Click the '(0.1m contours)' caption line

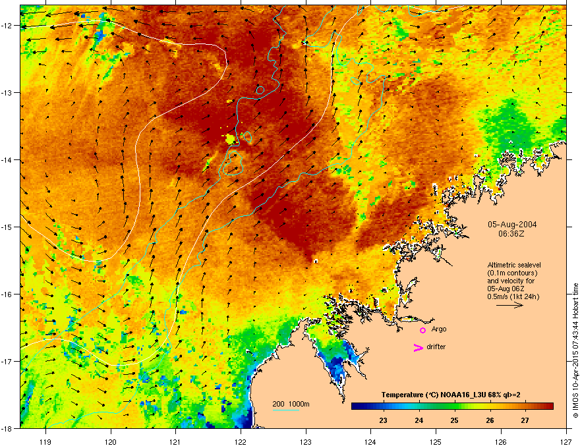[x=512, y=273]
